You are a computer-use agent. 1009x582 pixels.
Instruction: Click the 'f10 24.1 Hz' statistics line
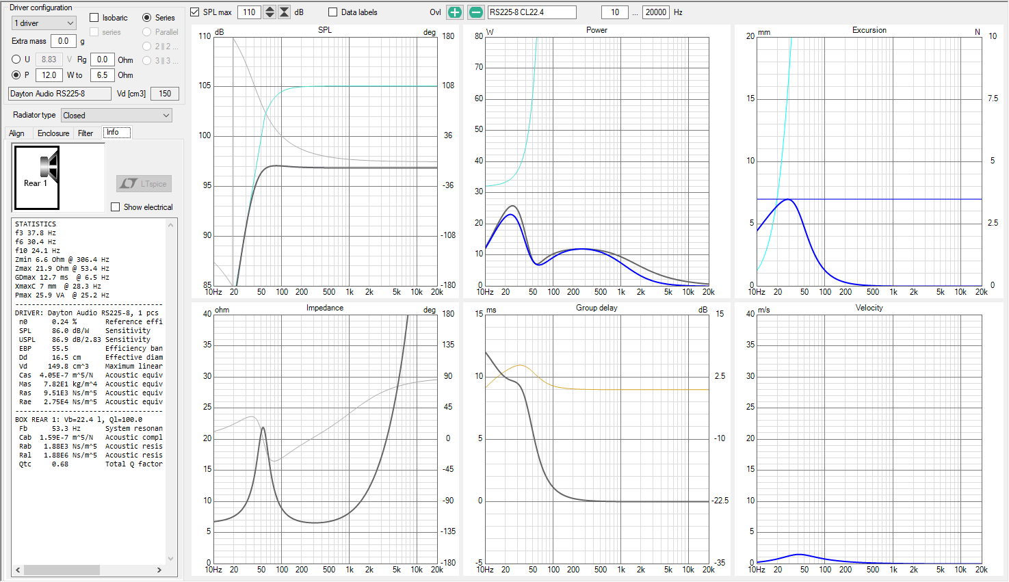(x=38, y=251)
